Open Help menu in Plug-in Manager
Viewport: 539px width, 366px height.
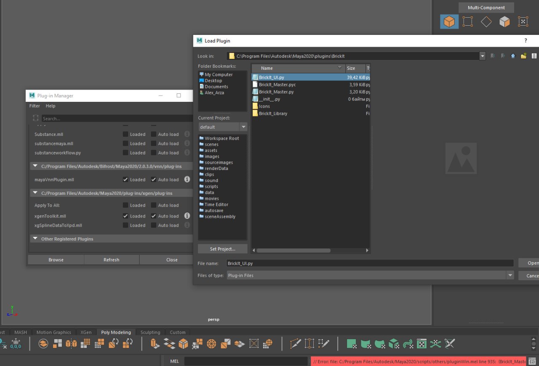tap(51, 106)
